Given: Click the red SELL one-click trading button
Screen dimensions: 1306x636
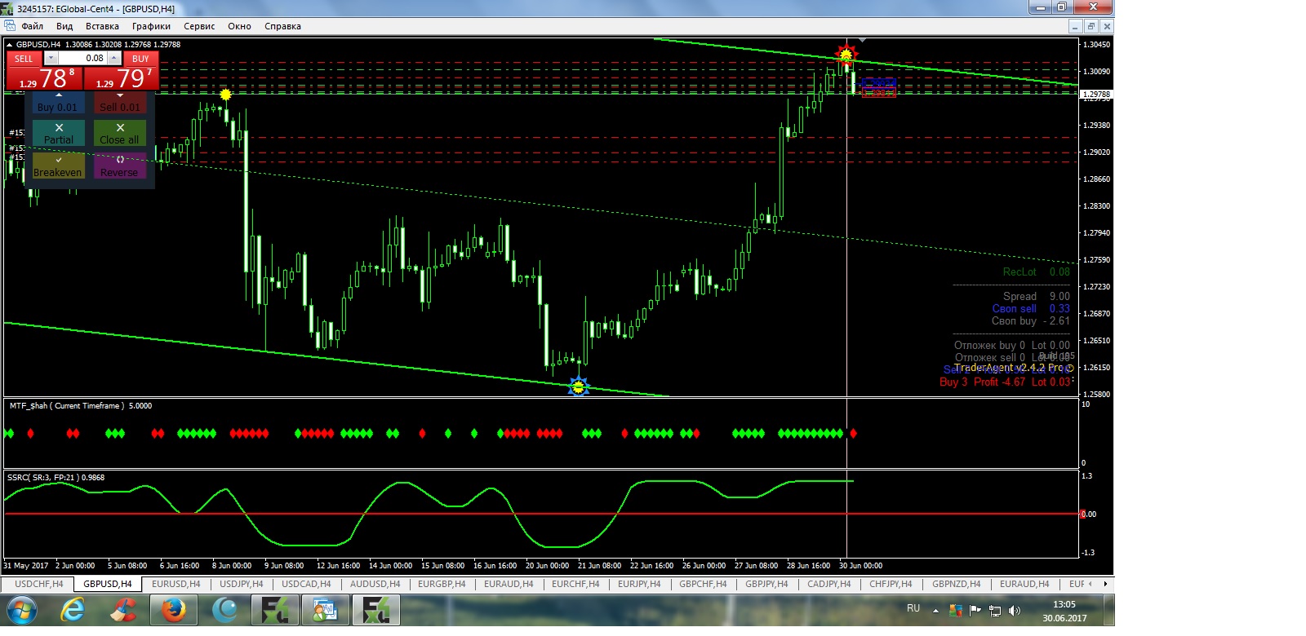Looking at the screenshot, I should [x=24, y=59].
